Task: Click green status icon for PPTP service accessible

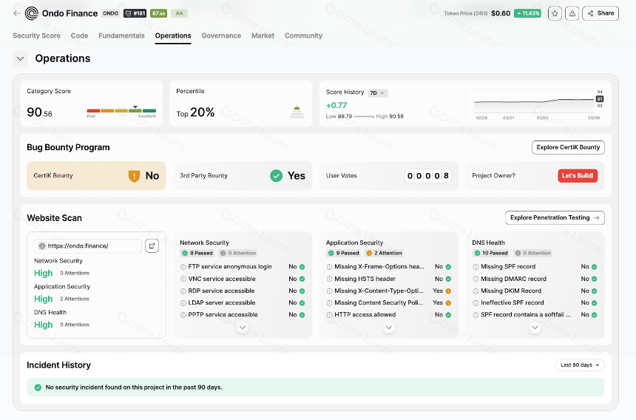Action: [302, 314]
